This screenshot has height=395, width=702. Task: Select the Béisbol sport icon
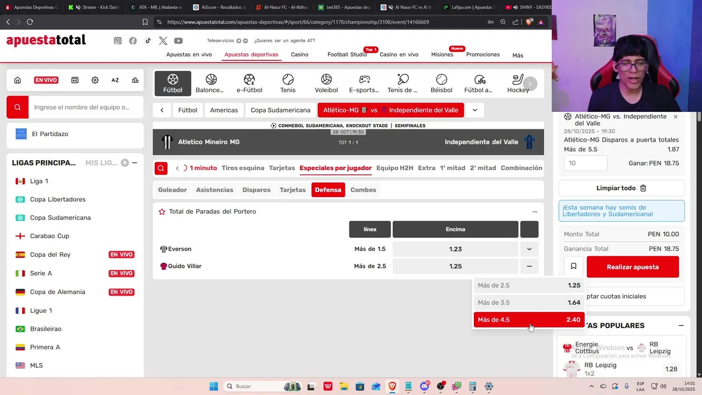[x=441, y=83]
